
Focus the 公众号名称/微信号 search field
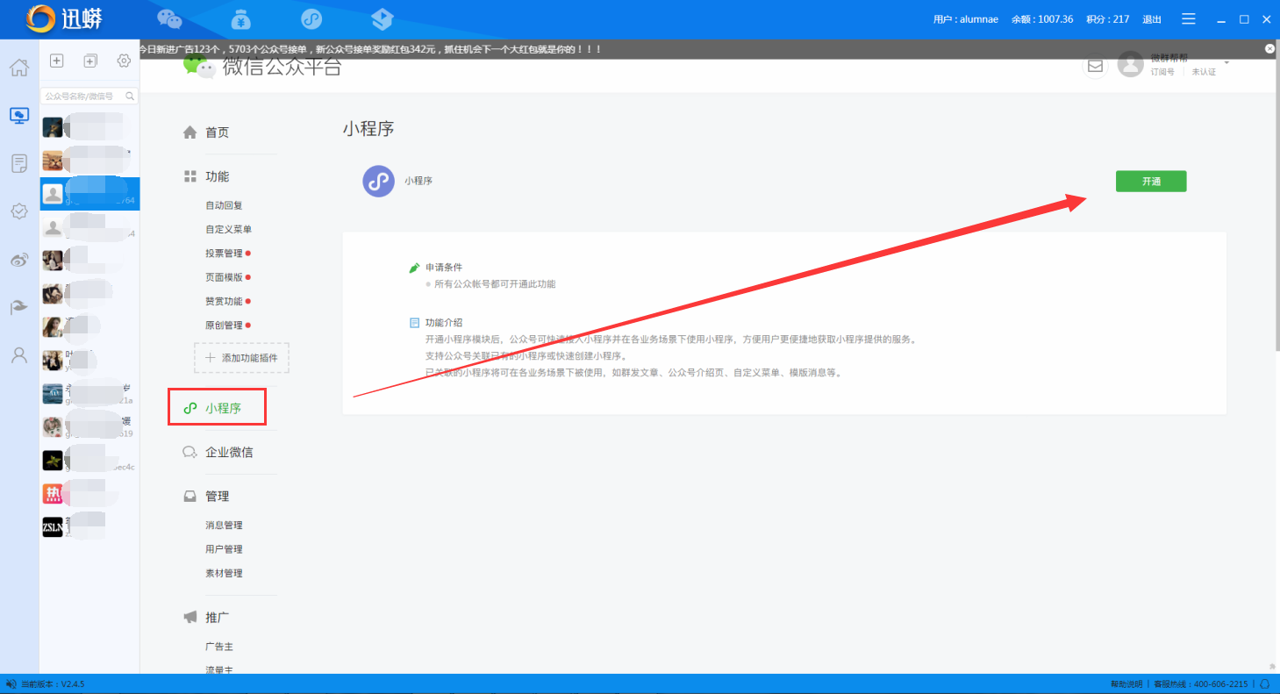click(89, 97)
